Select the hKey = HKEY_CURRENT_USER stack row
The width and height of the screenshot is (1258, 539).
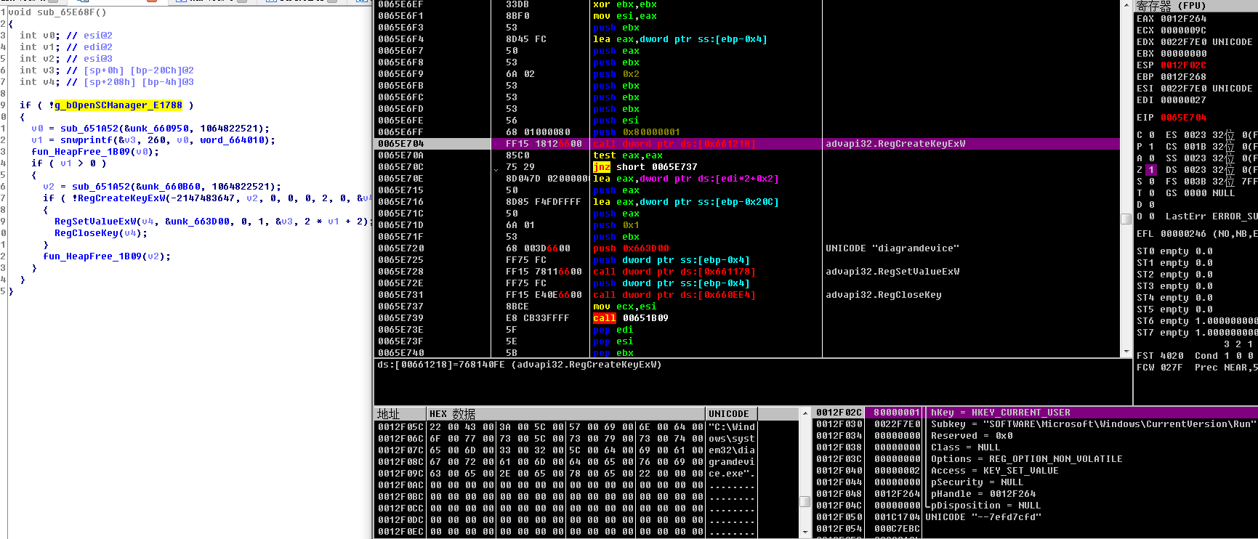(x=1000, y=413)
